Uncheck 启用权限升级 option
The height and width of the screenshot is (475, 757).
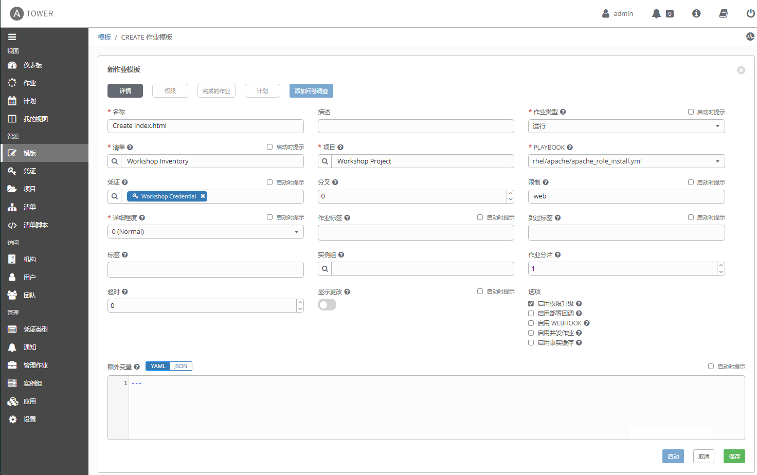tap(531, 303)
